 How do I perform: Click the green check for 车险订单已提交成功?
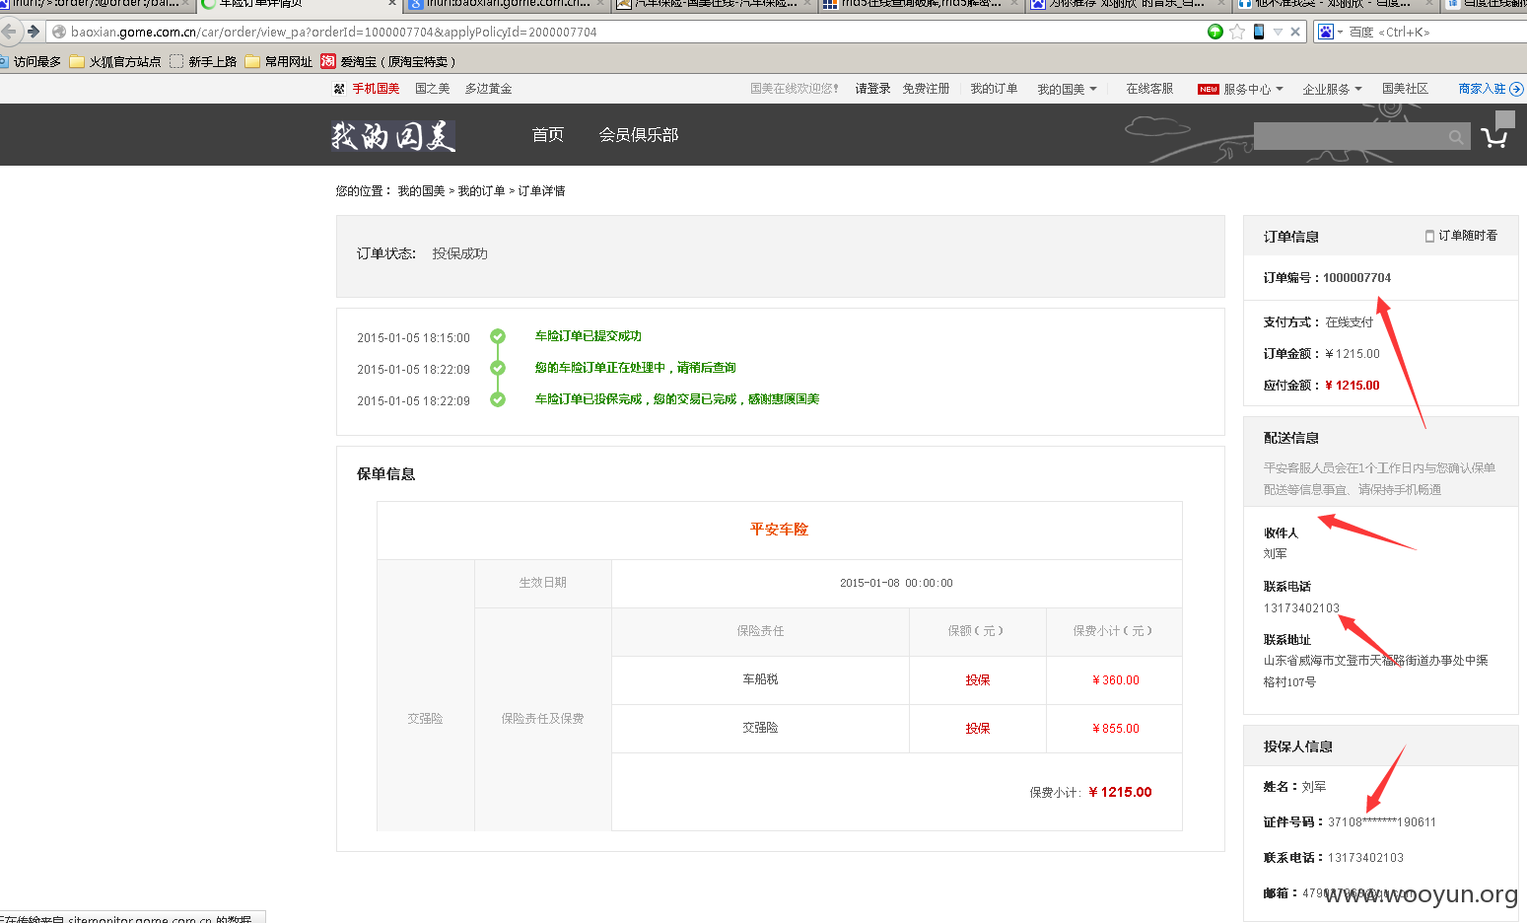(498, 336)
